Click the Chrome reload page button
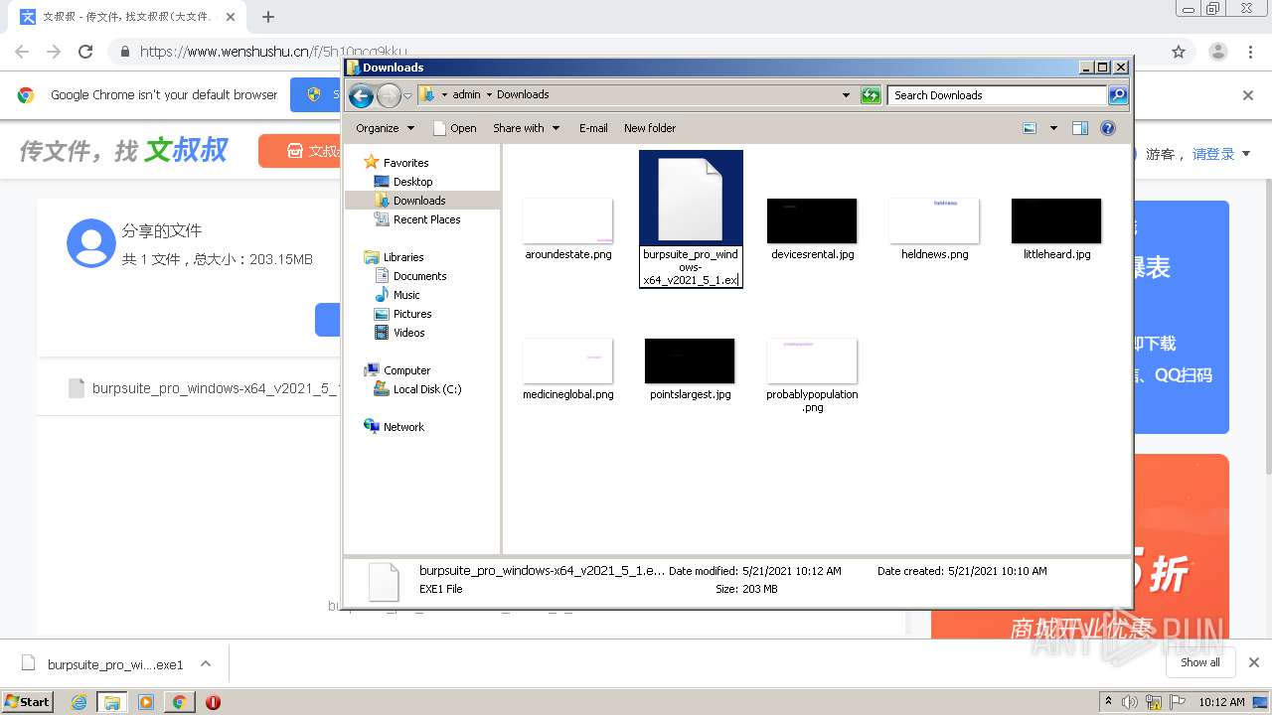1272x715 pixels. [85, 52]
